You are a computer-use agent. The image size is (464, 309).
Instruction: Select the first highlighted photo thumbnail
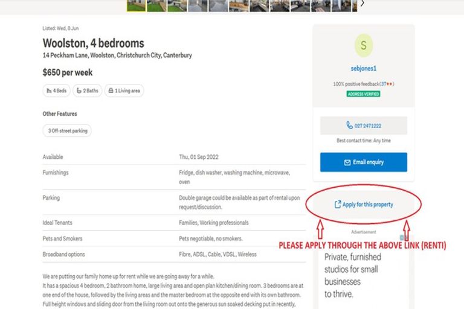point(136,5)
